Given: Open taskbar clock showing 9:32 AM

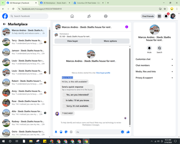Looking at the screenshot, I should [x=168, y=141].
